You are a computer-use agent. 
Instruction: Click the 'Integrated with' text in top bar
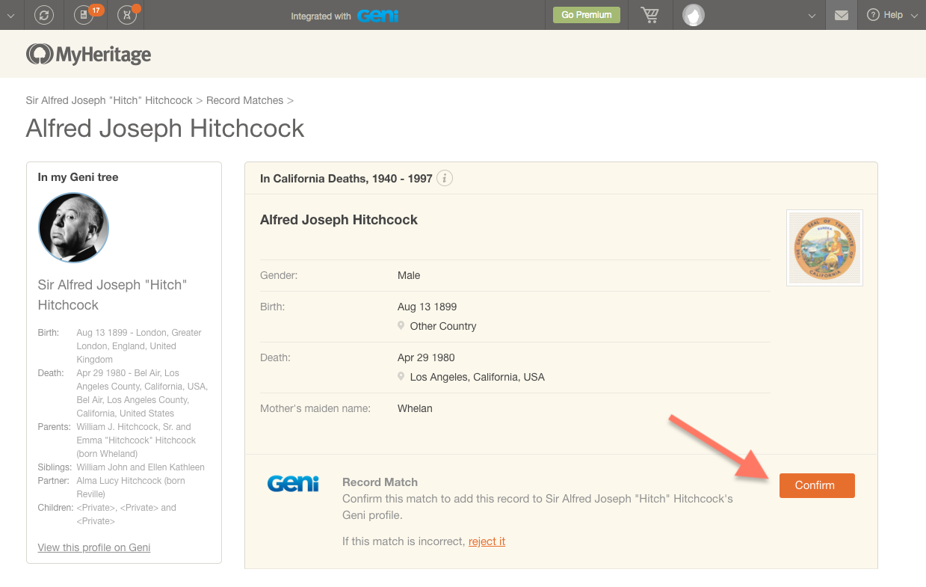click(321, 16)
